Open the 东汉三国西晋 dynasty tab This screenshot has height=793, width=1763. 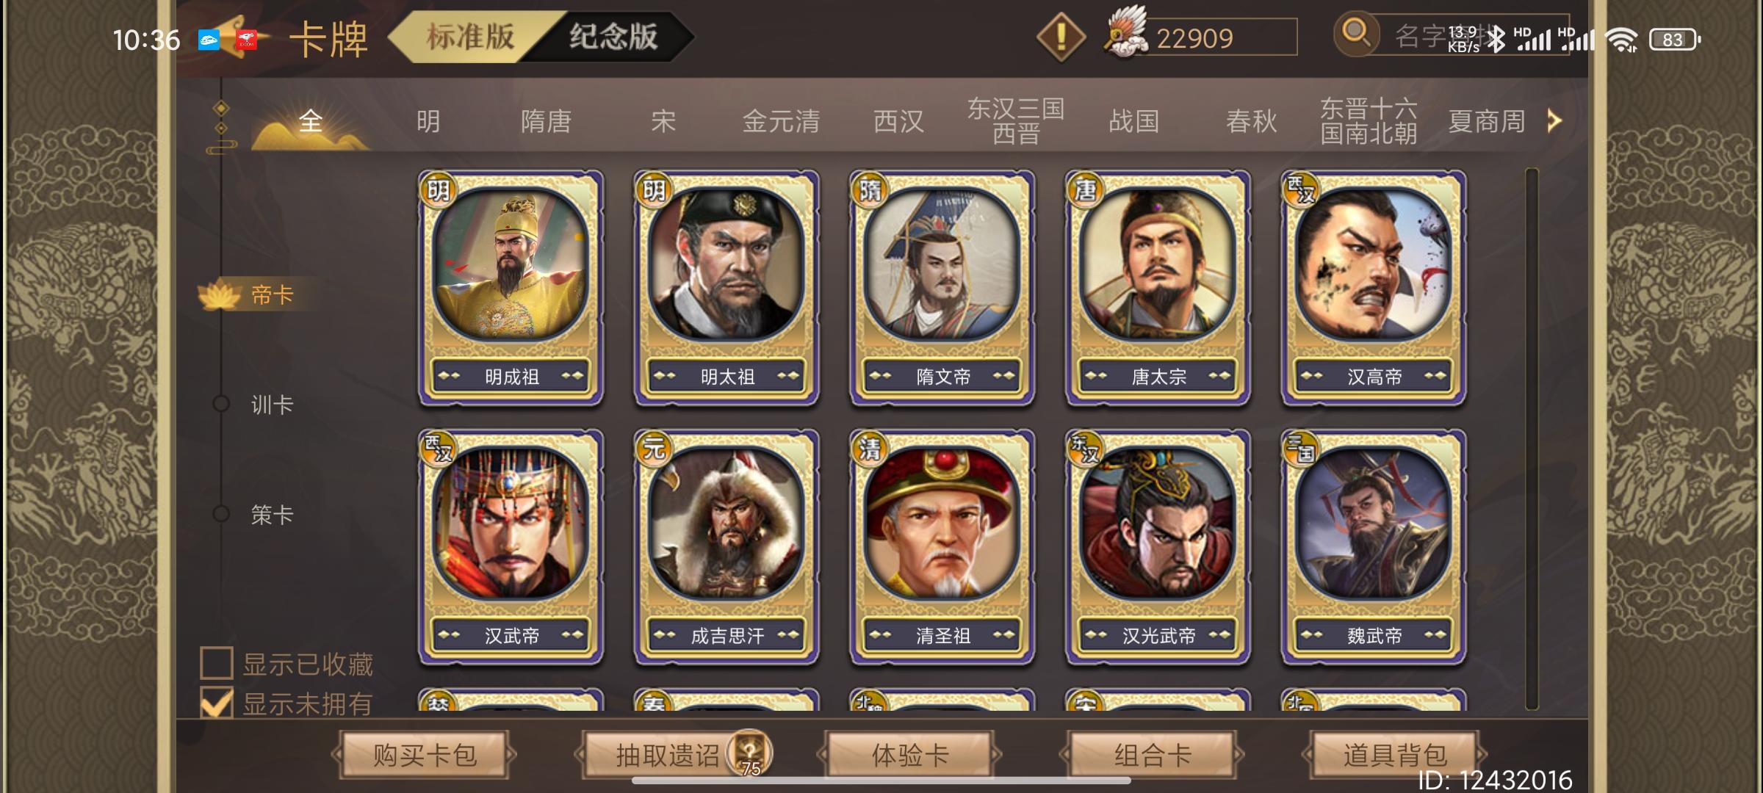[x=1016, y=121]
